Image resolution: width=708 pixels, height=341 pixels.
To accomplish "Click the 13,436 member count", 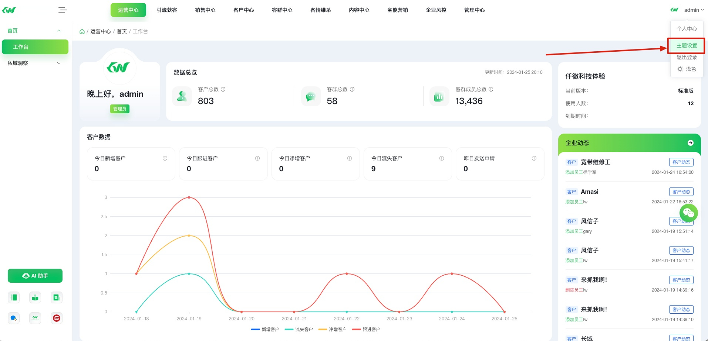I will coord(469,101).
